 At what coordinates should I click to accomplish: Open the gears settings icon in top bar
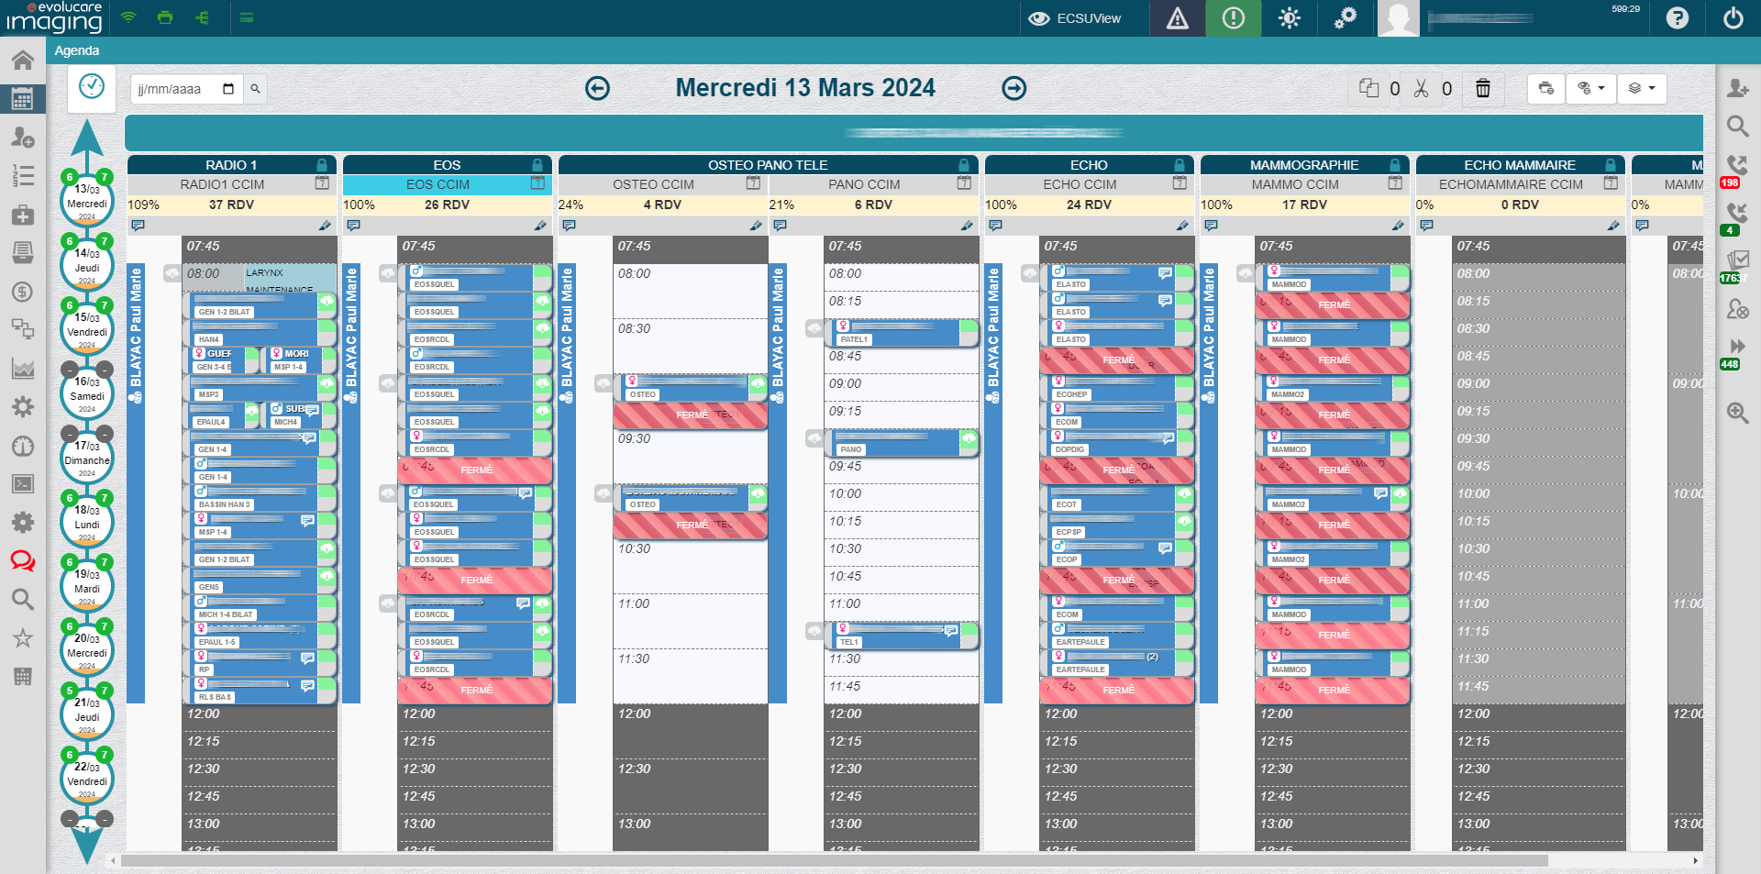(1346, 18)
